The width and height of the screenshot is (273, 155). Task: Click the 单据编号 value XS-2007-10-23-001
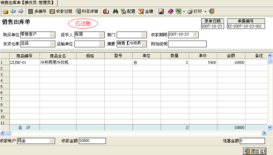pos(246,26)
